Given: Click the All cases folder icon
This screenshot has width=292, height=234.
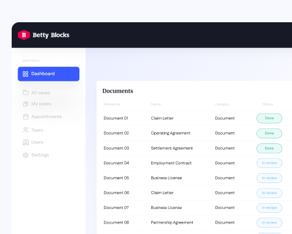Looking at the screenshot, I should coord(26,92).
